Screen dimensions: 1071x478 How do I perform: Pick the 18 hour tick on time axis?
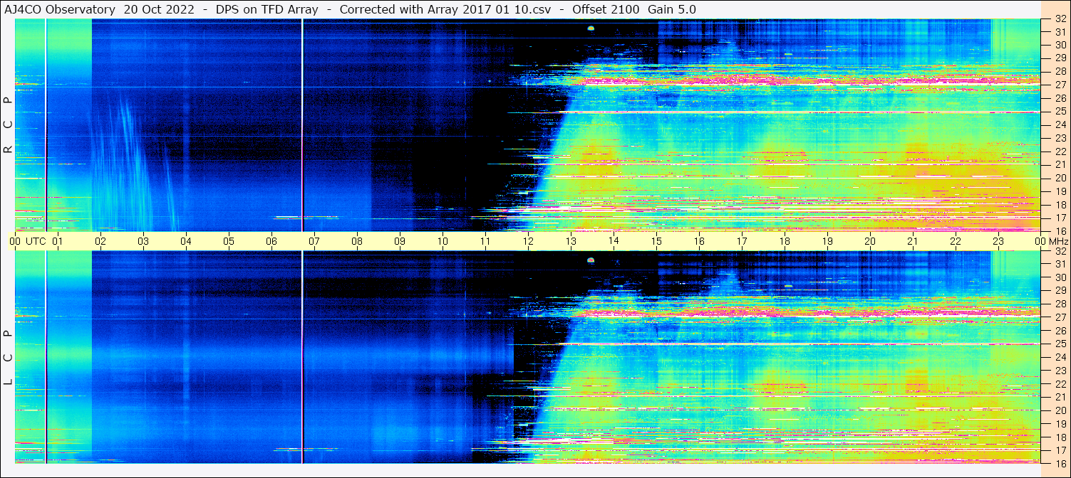(785, 241)
